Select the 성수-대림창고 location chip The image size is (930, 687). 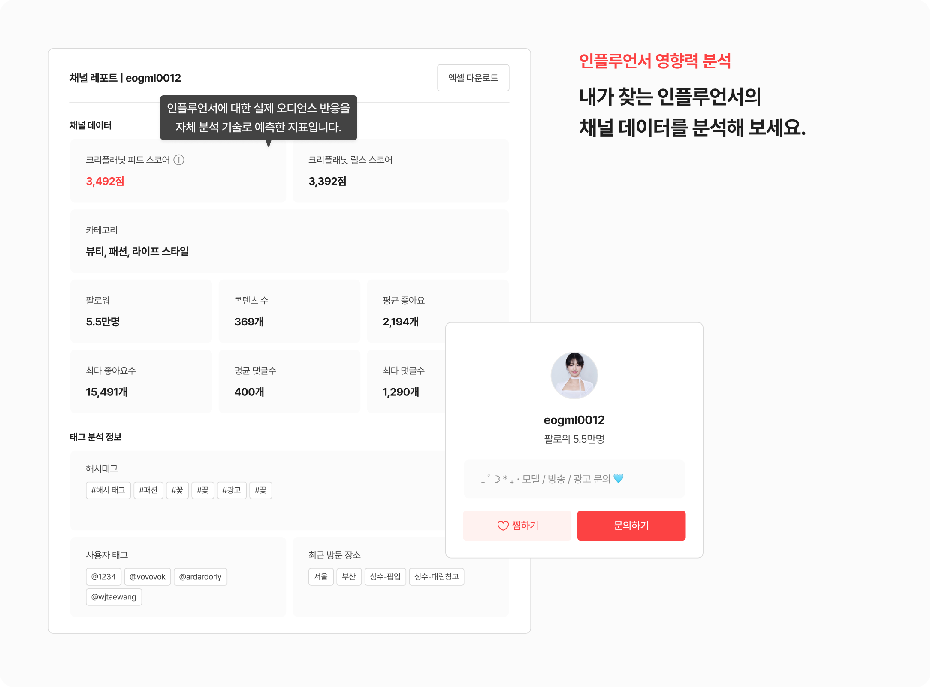tap(437, 577)
